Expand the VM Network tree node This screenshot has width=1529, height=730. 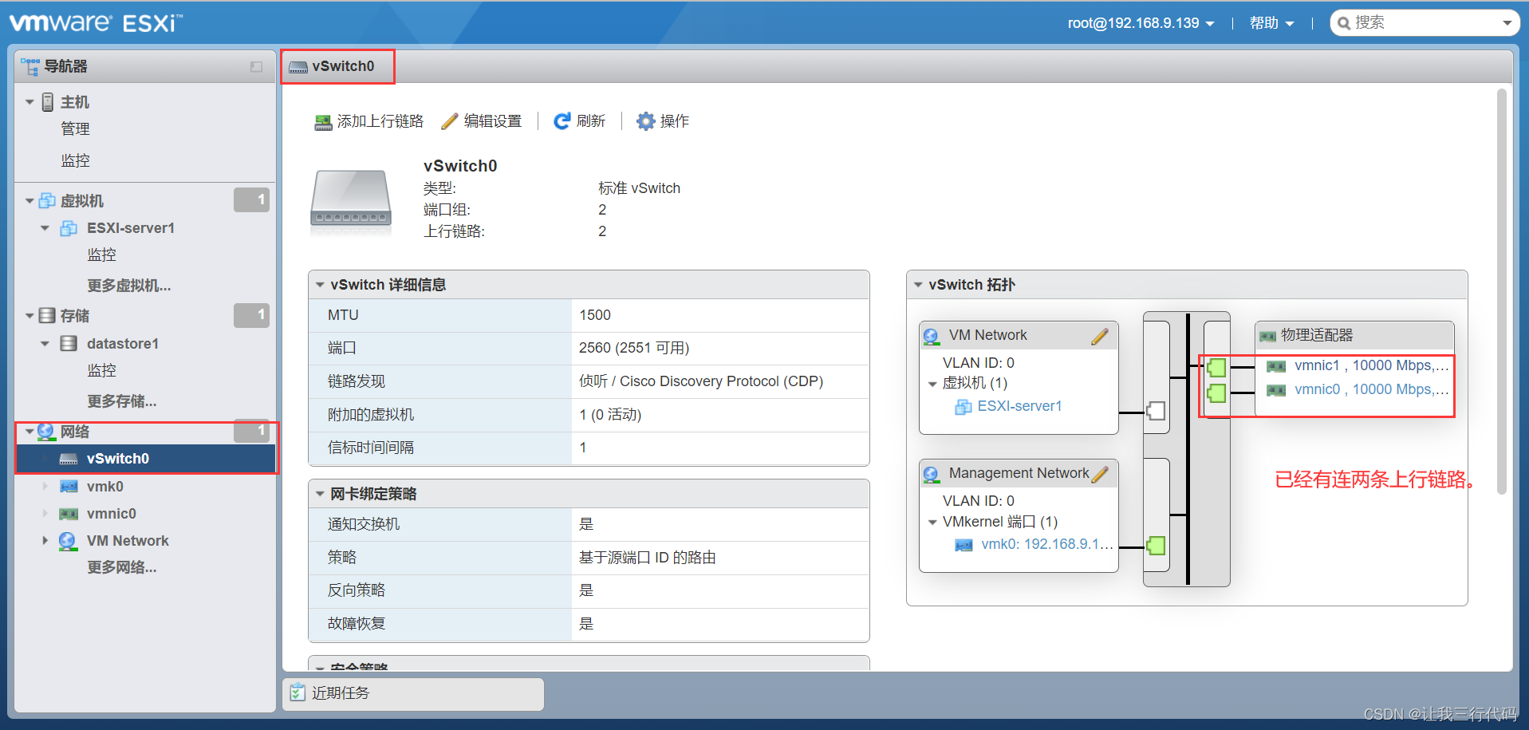pyautogui.click(x=45, y=541)
